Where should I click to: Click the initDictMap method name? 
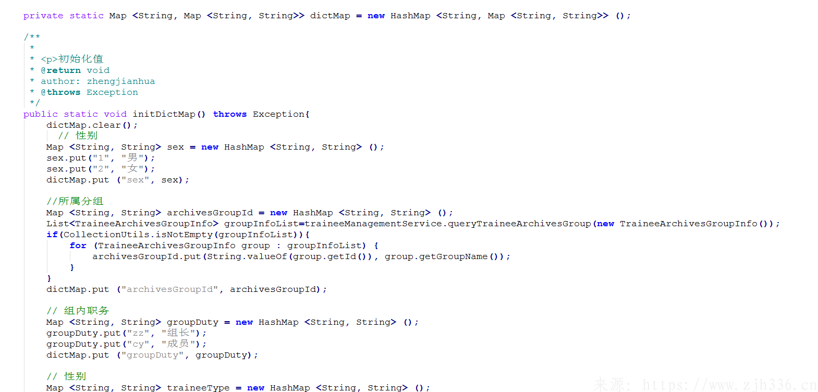coord(164,114)
